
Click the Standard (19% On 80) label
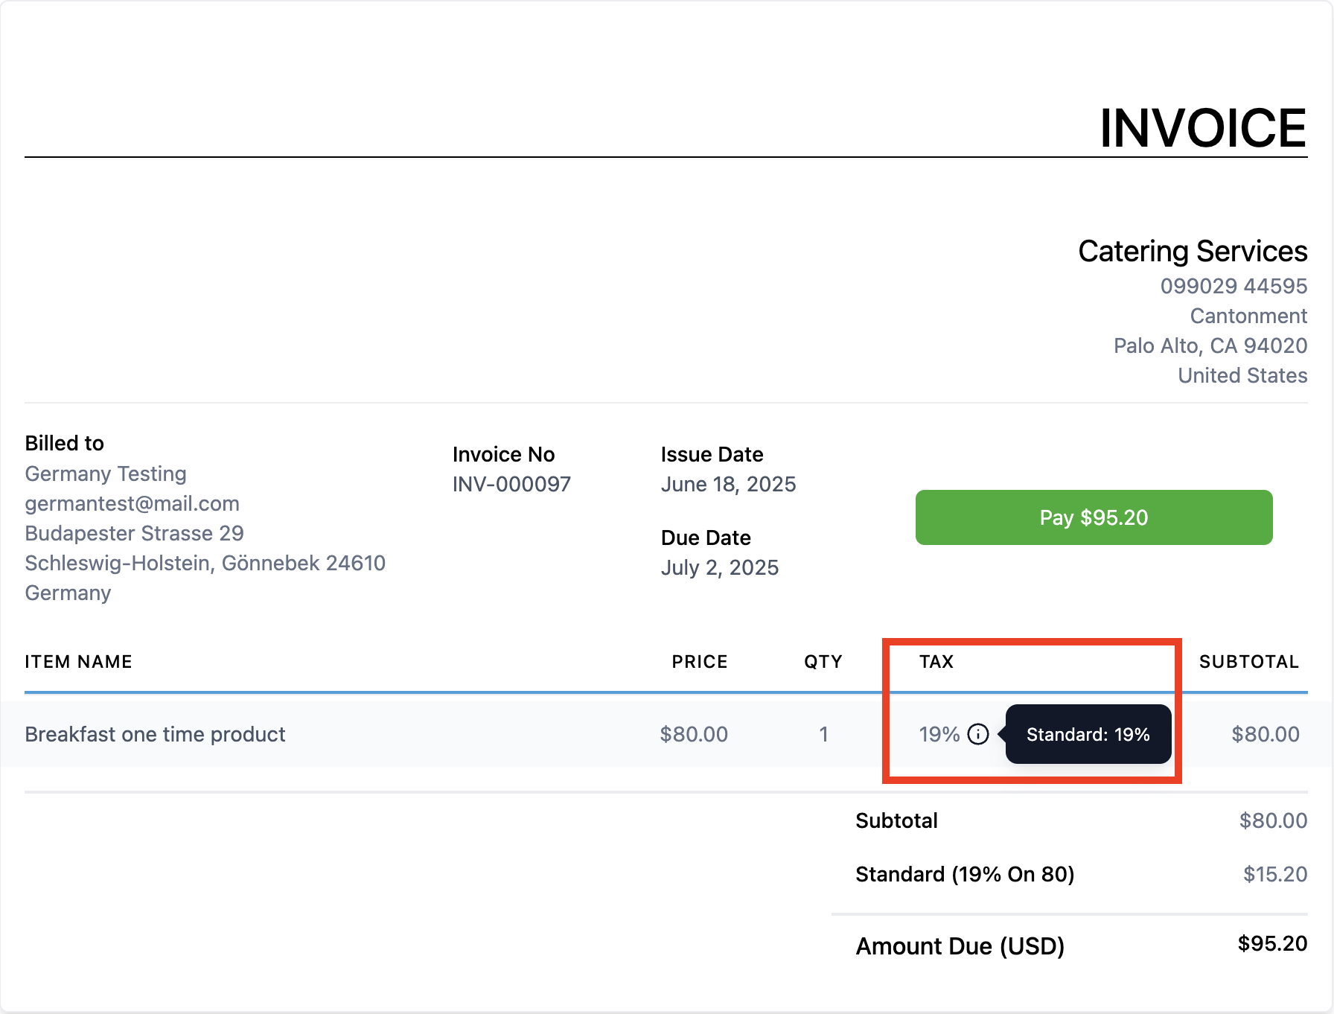tap(966, 874)
